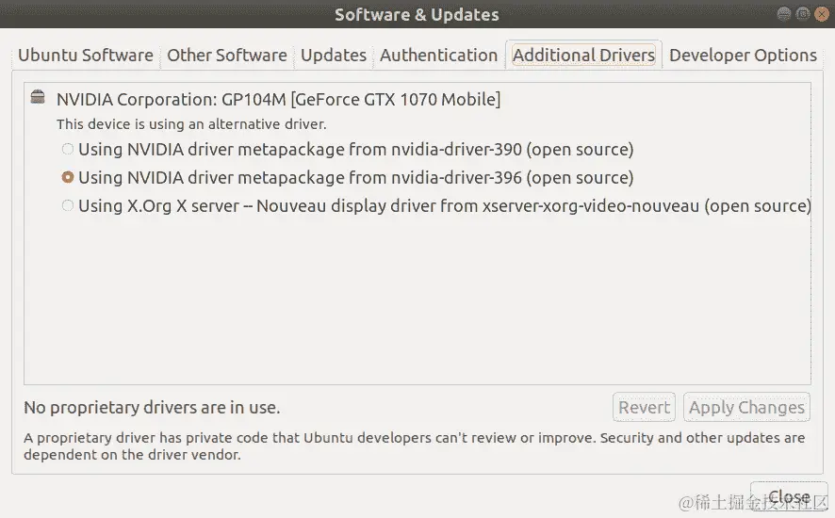This screenshot has height=518, width=835.
Task: Click the Close button at the bottom
Action: coord(789,497)
